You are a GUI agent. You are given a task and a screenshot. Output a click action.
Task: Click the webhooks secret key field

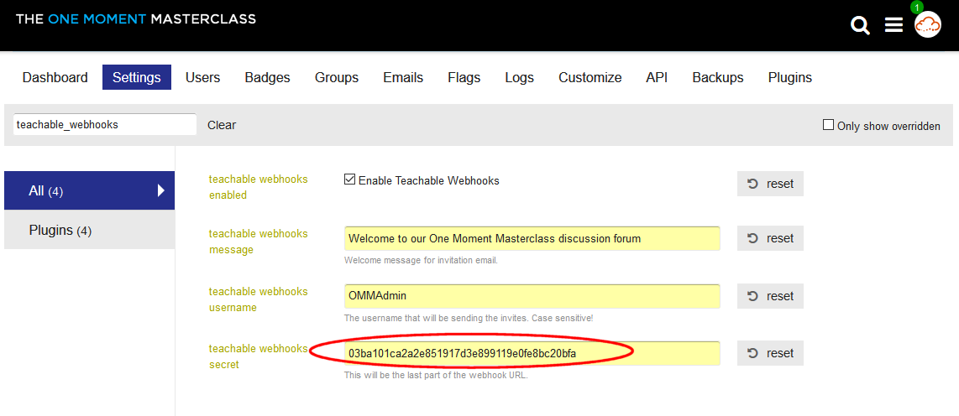tap(532, 353)
